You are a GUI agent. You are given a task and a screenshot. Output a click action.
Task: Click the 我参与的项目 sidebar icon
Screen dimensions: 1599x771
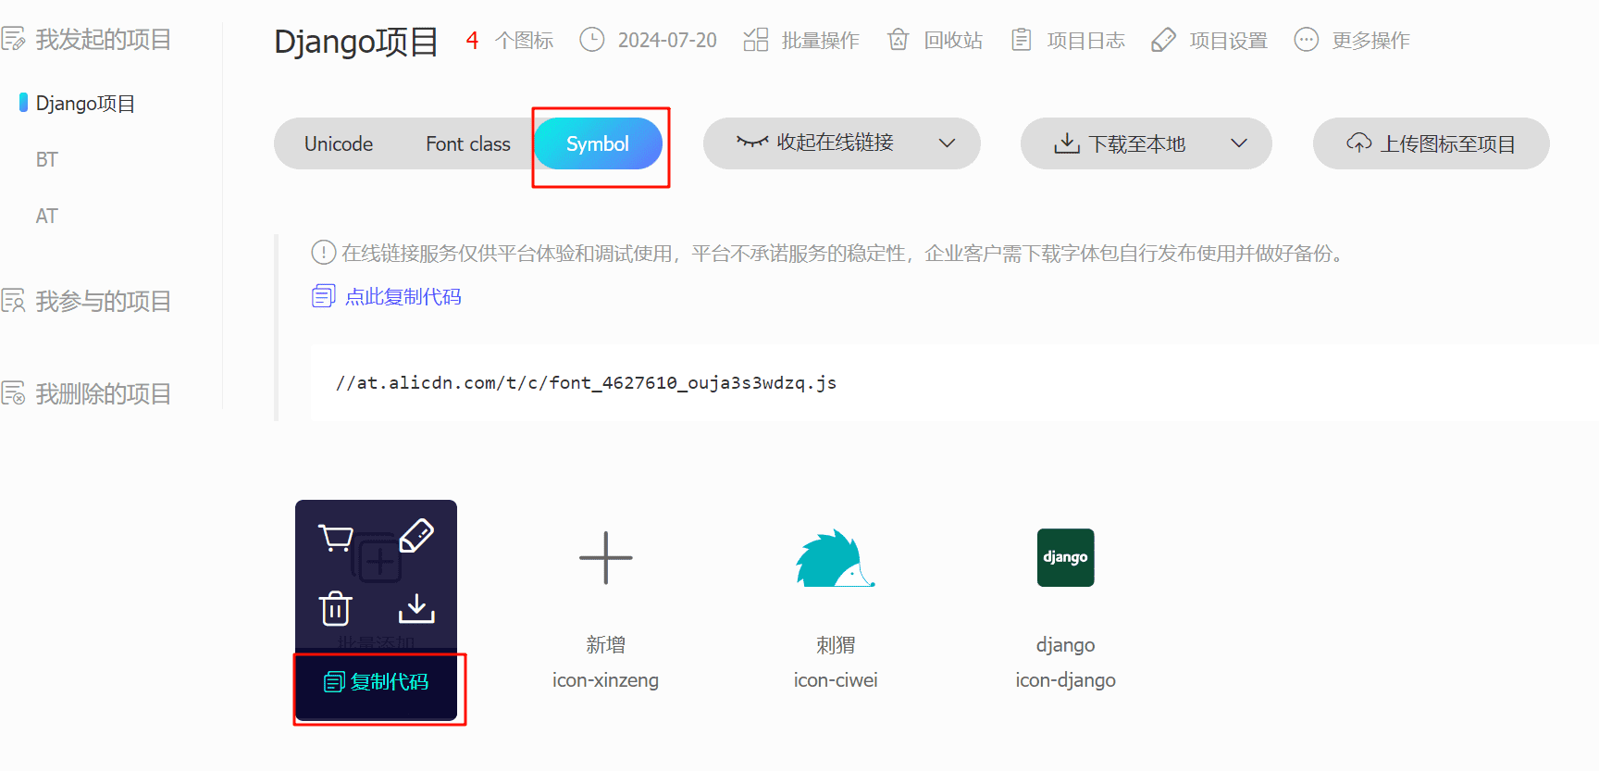tap(13, 301)
